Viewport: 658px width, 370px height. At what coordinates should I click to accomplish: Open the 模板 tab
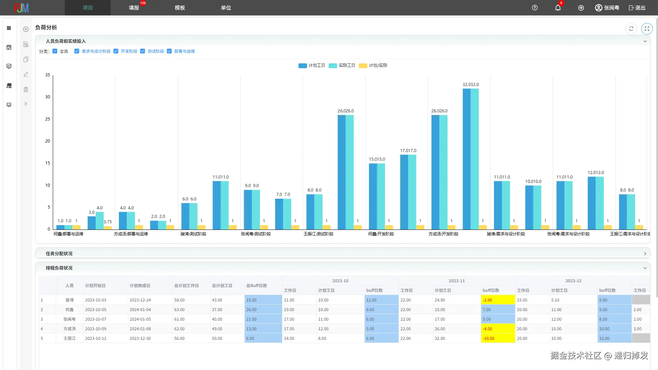(180, 8)
